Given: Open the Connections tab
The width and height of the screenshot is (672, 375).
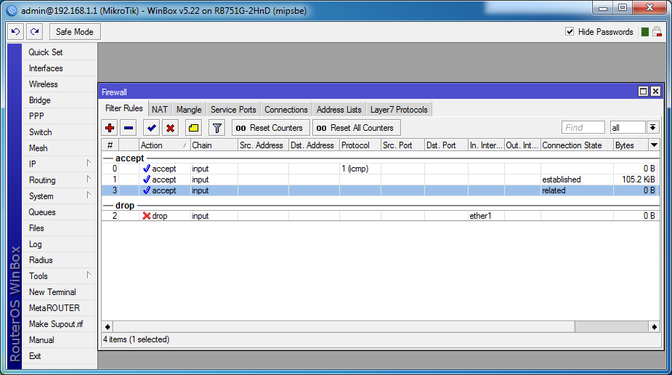Looking at the screenshot, I should tap(286, 110).
